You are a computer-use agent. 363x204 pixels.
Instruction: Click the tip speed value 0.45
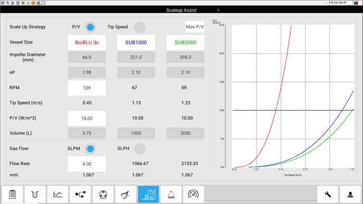[x=87, y=103]
